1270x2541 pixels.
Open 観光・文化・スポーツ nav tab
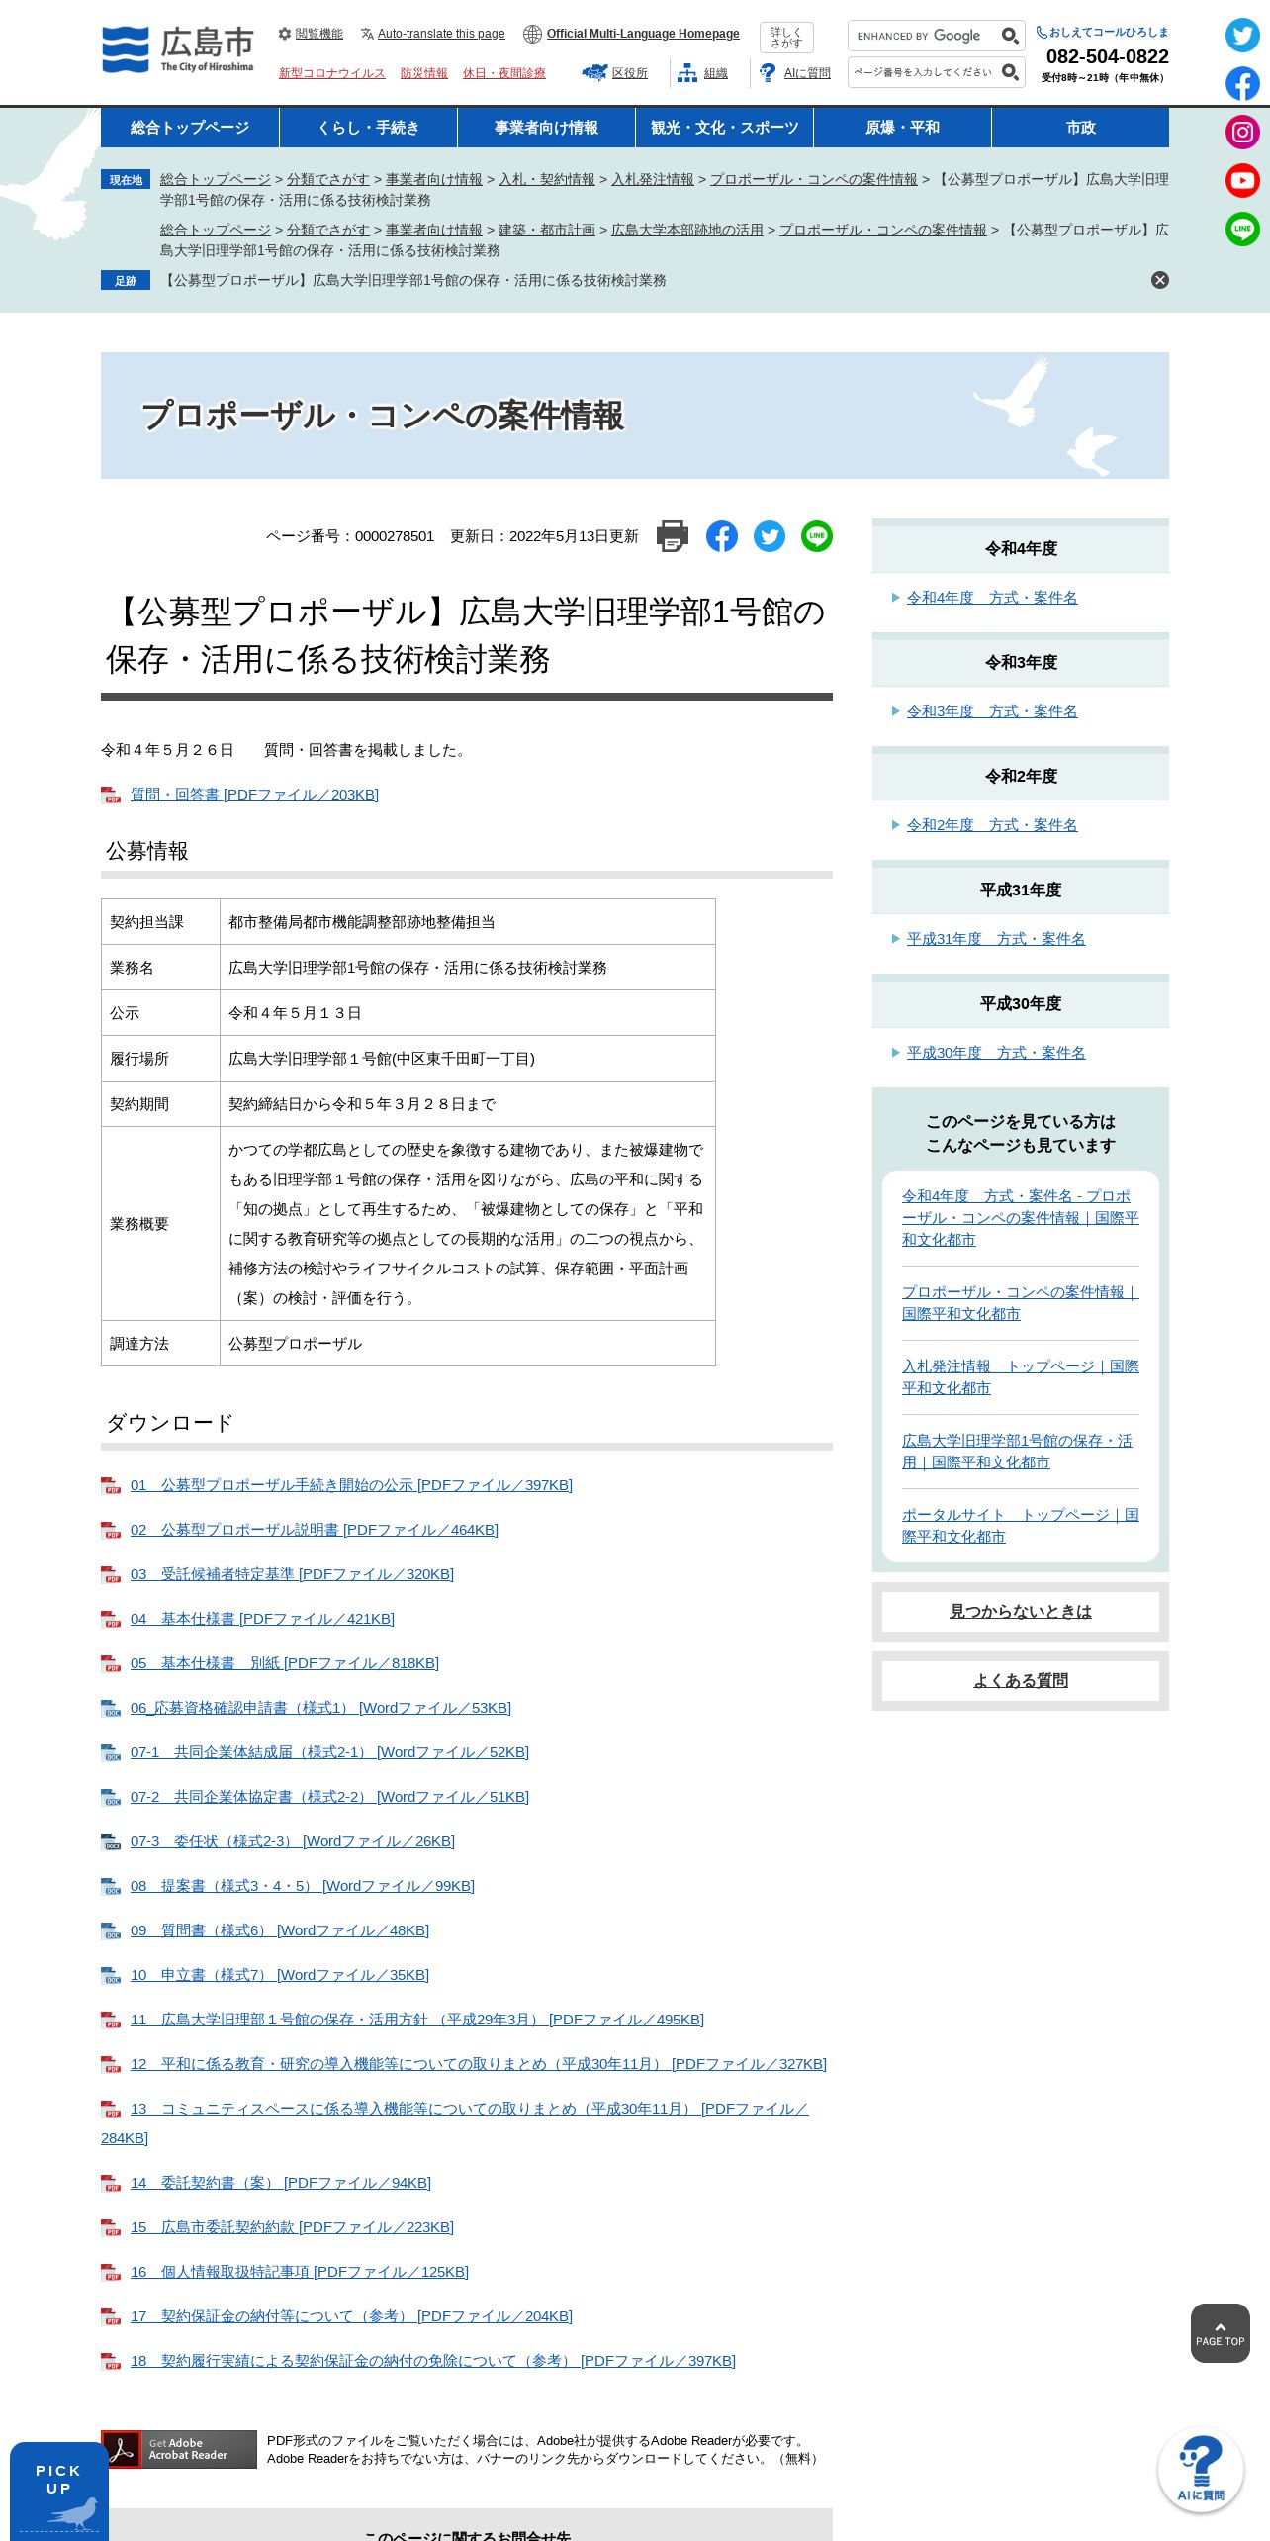[x=724, y=128]
